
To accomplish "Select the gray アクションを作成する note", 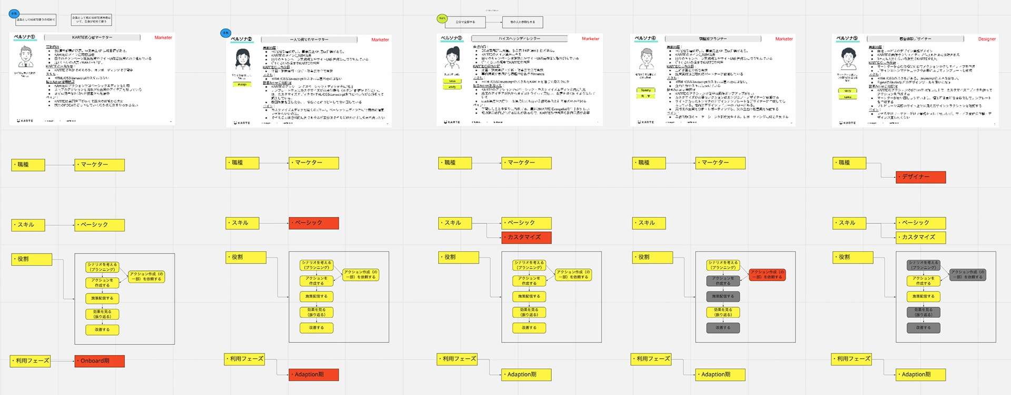I will (723, 281).
